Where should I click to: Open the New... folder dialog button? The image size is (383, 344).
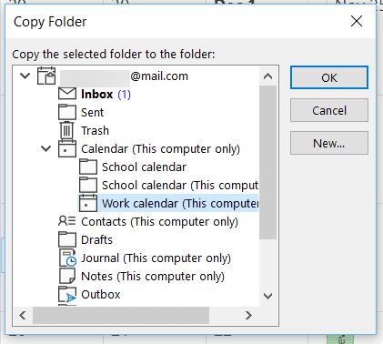(x=329, y=143)
